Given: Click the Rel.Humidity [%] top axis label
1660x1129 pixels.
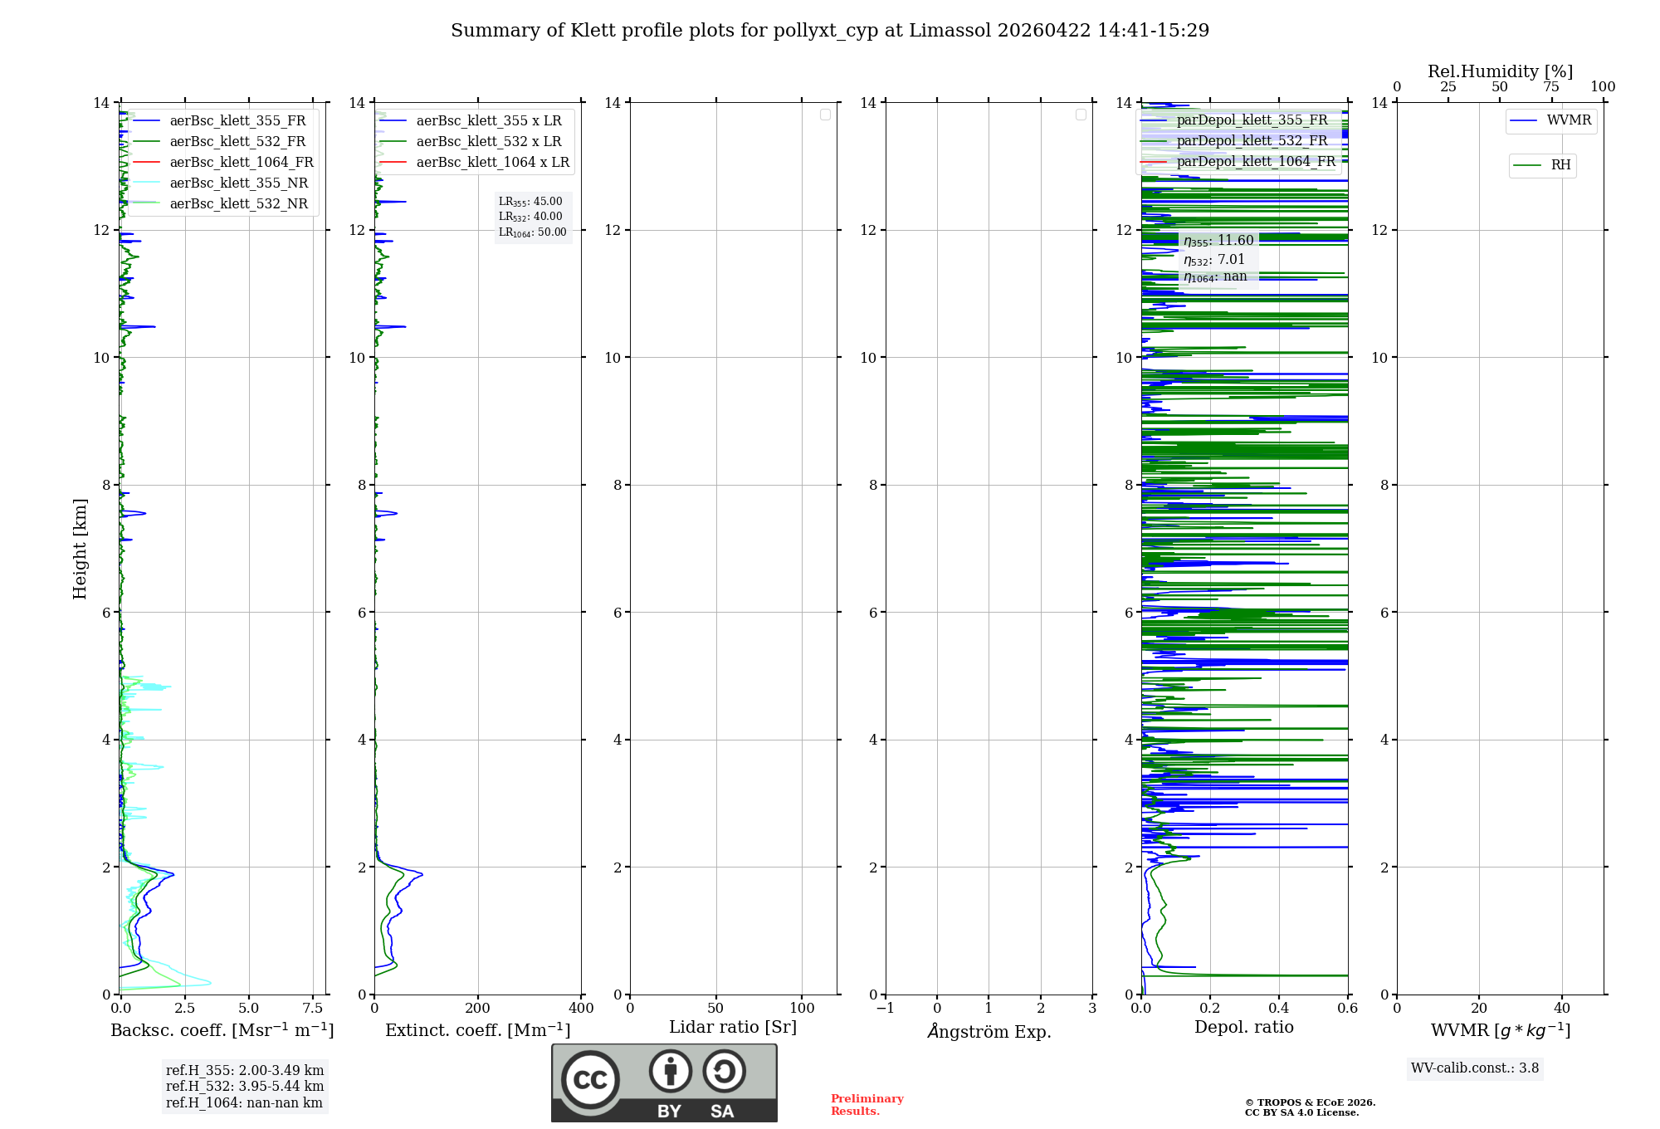Looking at the screenshot, I should click(x=1500, y=71).
